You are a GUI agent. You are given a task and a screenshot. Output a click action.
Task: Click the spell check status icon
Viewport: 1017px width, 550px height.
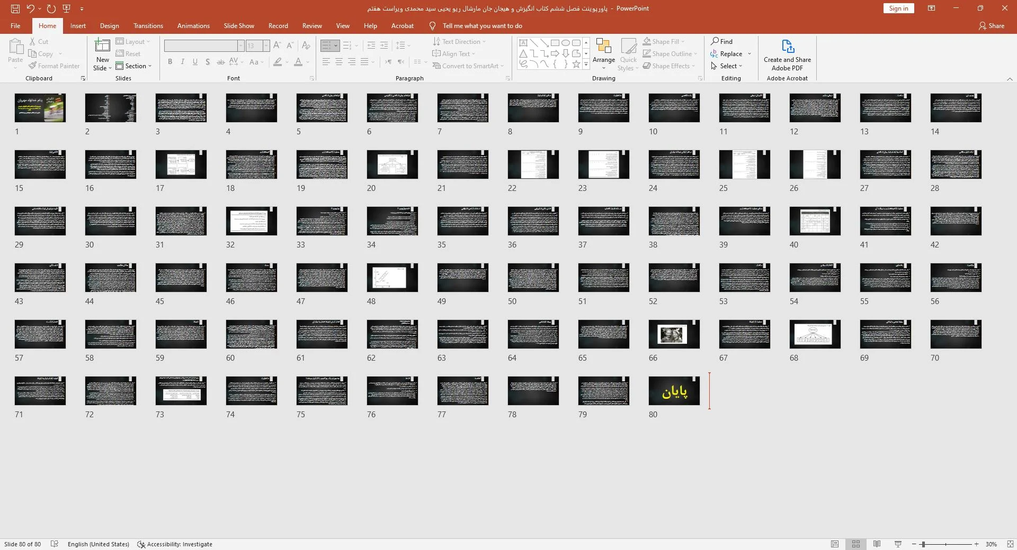tap(54, 544)
